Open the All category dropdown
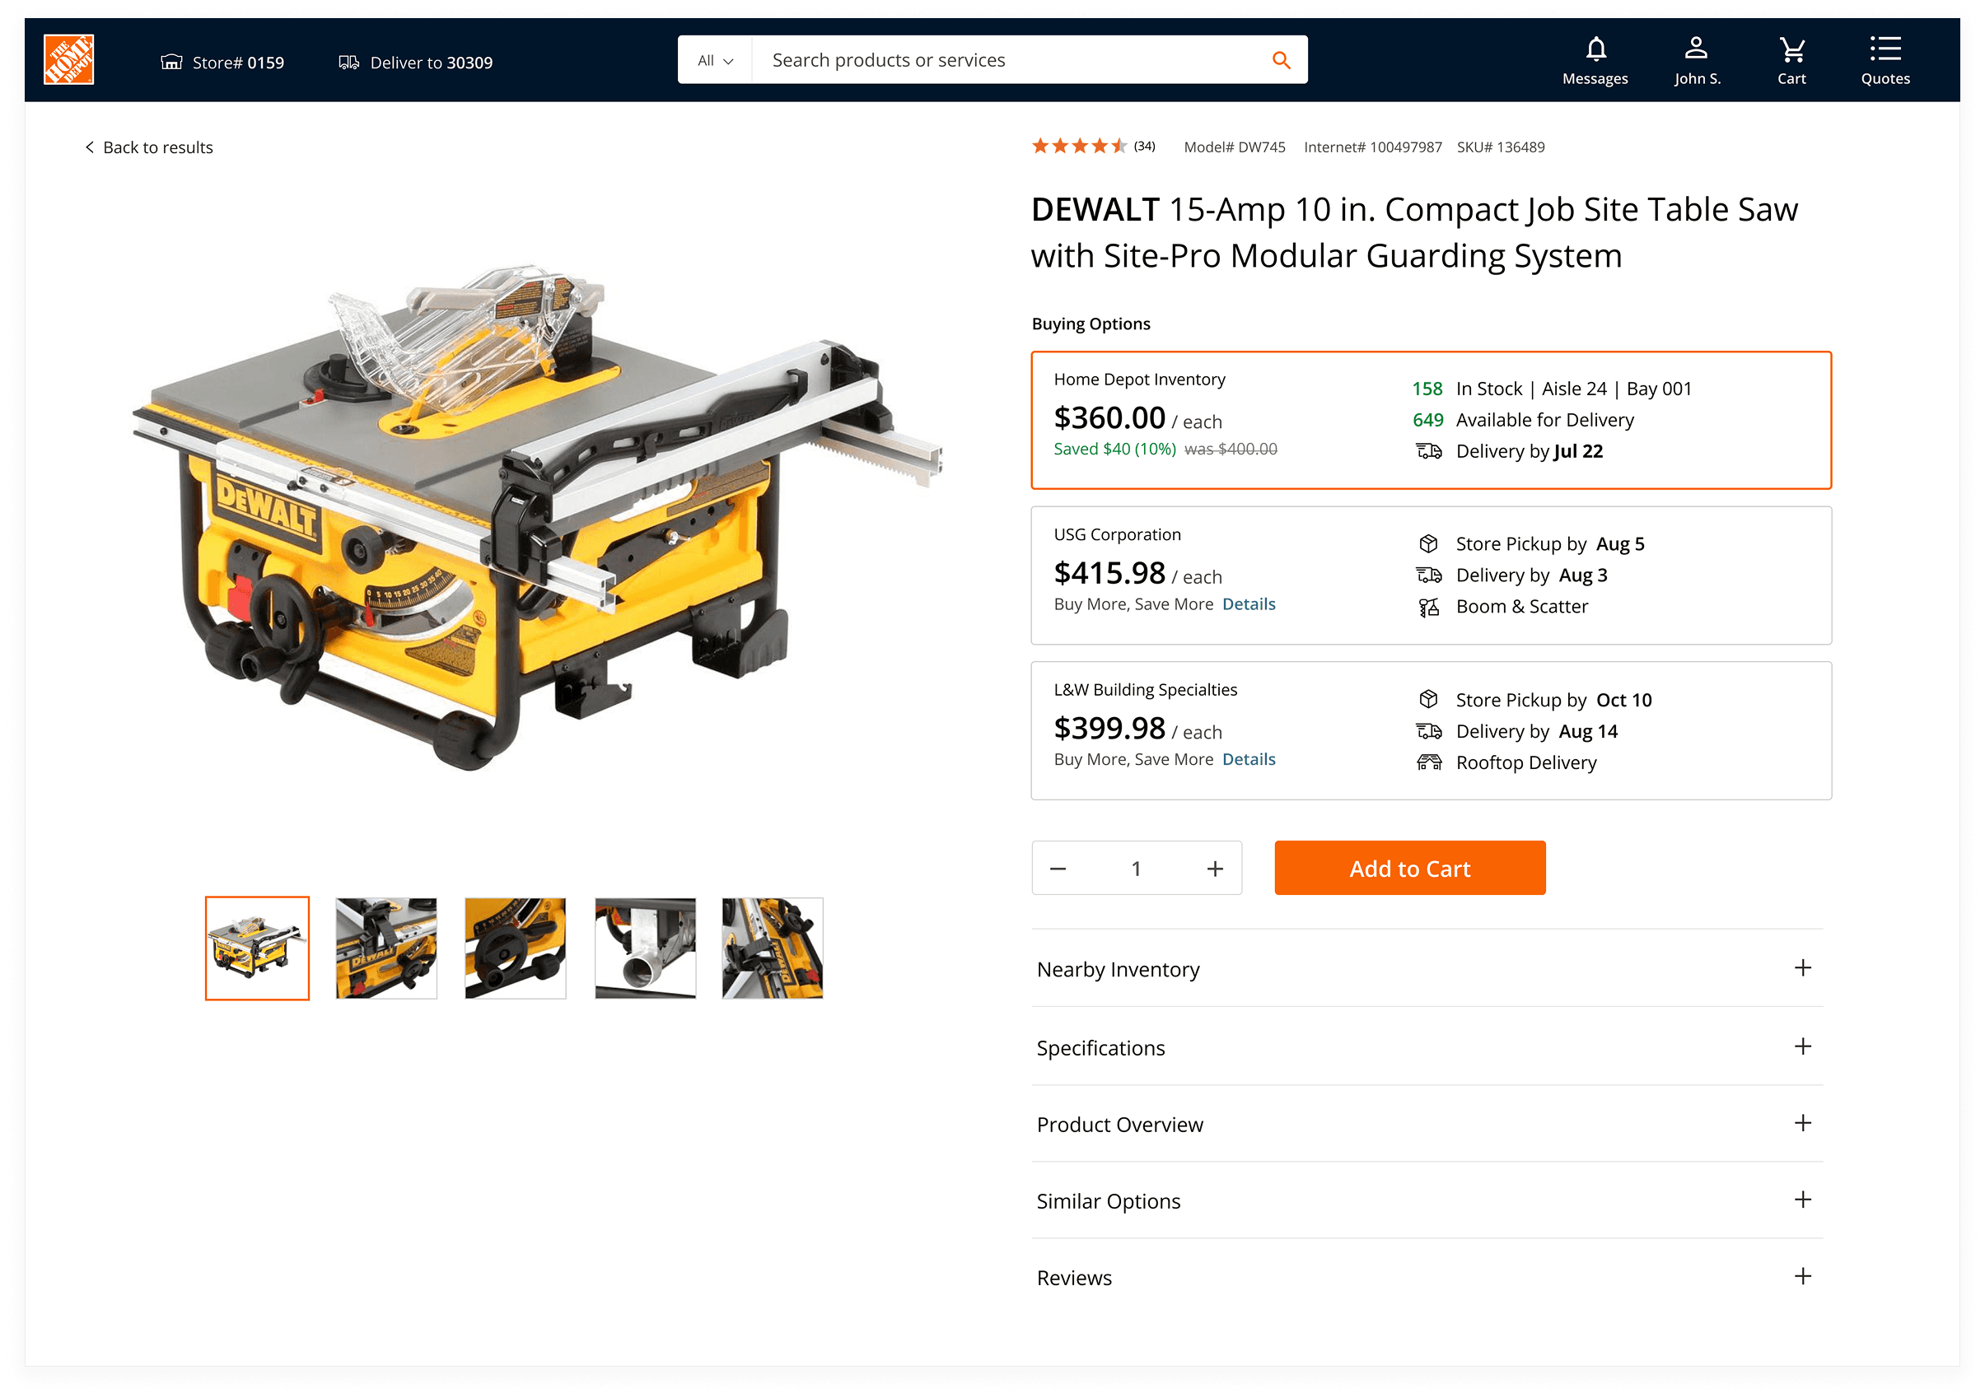Screen dimensions: 1985x1398 [x=715, y=59]
